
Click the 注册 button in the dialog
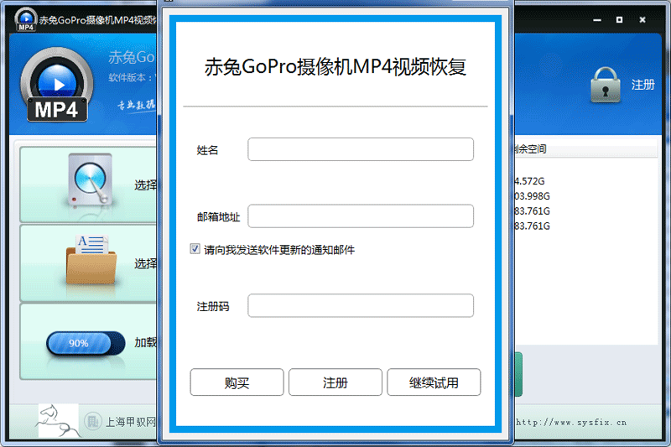click(x=335, y=382)
